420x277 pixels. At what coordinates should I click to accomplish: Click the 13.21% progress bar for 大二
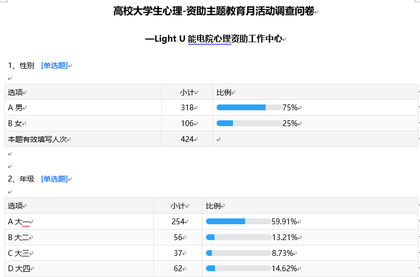click(x=238, y=237)
